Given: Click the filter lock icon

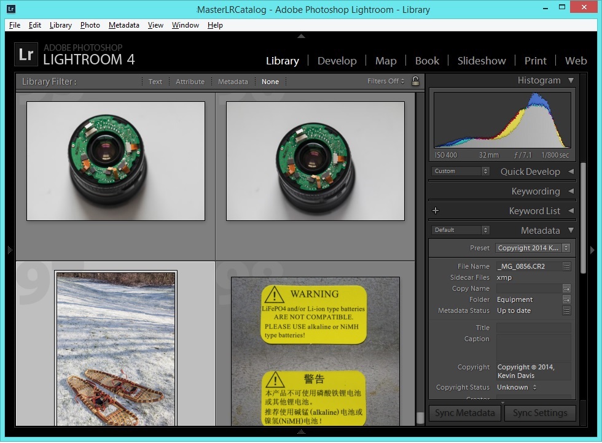Looking at the screenshot, I should pyautogui.click(x=415, y=81).
